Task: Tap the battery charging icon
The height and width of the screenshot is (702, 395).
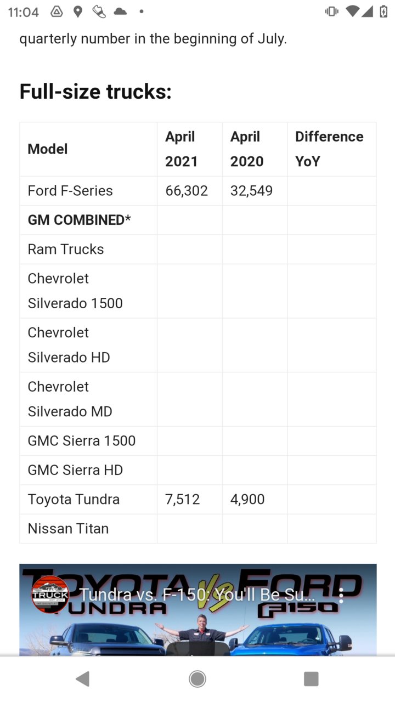Action: pos(384,12)
